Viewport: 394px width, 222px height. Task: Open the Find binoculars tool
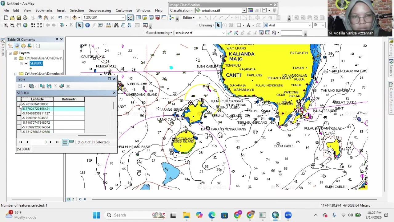pos(116,25)
